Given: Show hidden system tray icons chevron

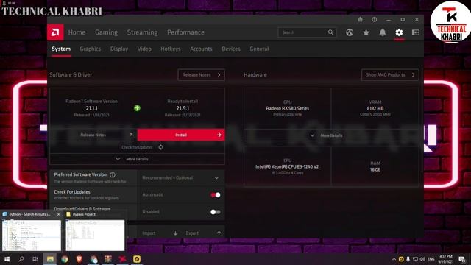Looking at the screenshot, I should [394, 259].
